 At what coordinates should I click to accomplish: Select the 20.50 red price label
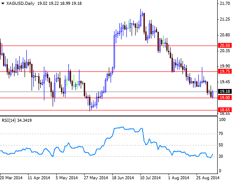pos(225,46)
